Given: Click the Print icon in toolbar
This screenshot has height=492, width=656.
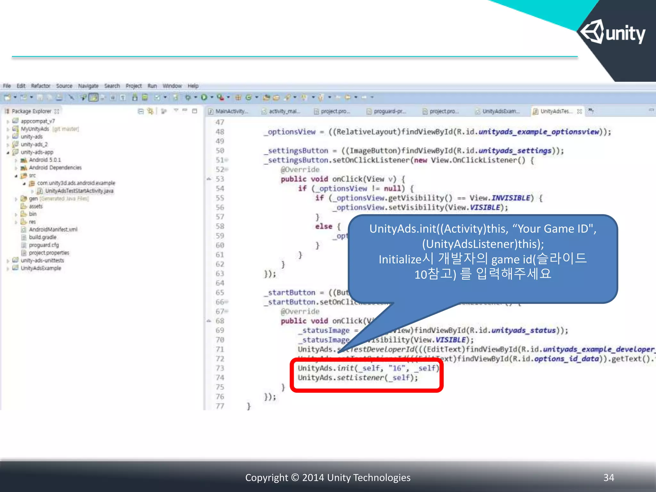Looking at the screenshot, I should [x=59, y=97].
